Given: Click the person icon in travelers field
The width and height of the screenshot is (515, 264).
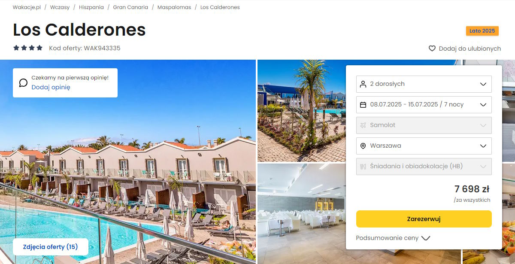Looking at the screenshot, I should click(x=363, y=84).
